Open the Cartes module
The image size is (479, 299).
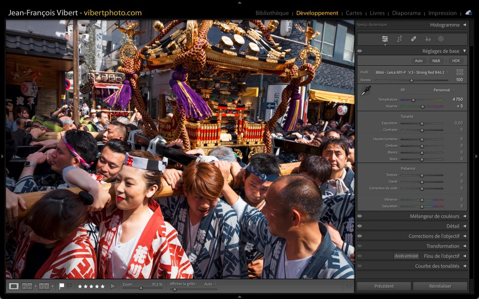(354, 13)
